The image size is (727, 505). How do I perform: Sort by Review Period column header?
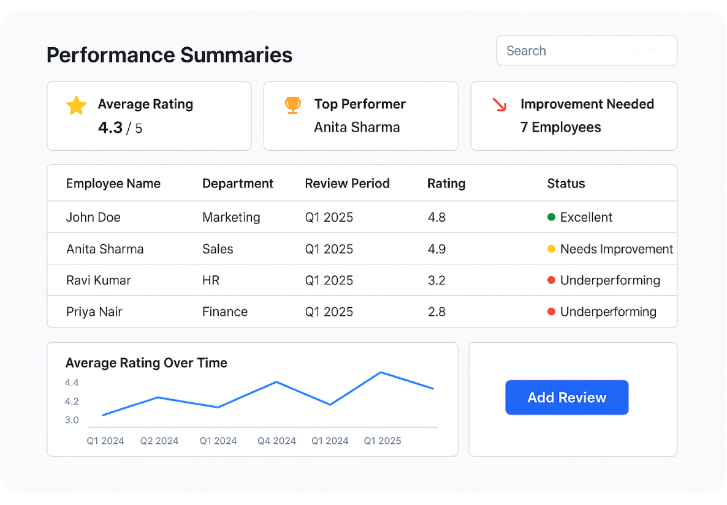[x=348, y=184]
